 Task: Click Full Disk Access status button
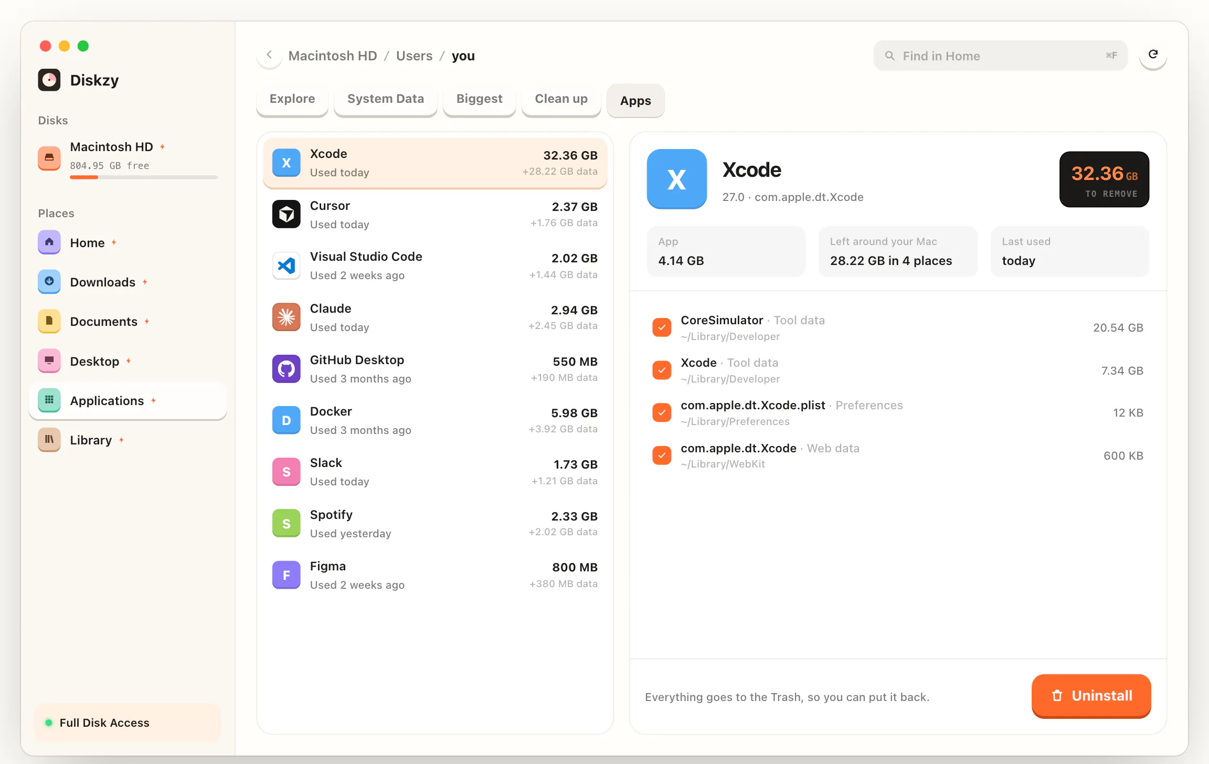128,723
